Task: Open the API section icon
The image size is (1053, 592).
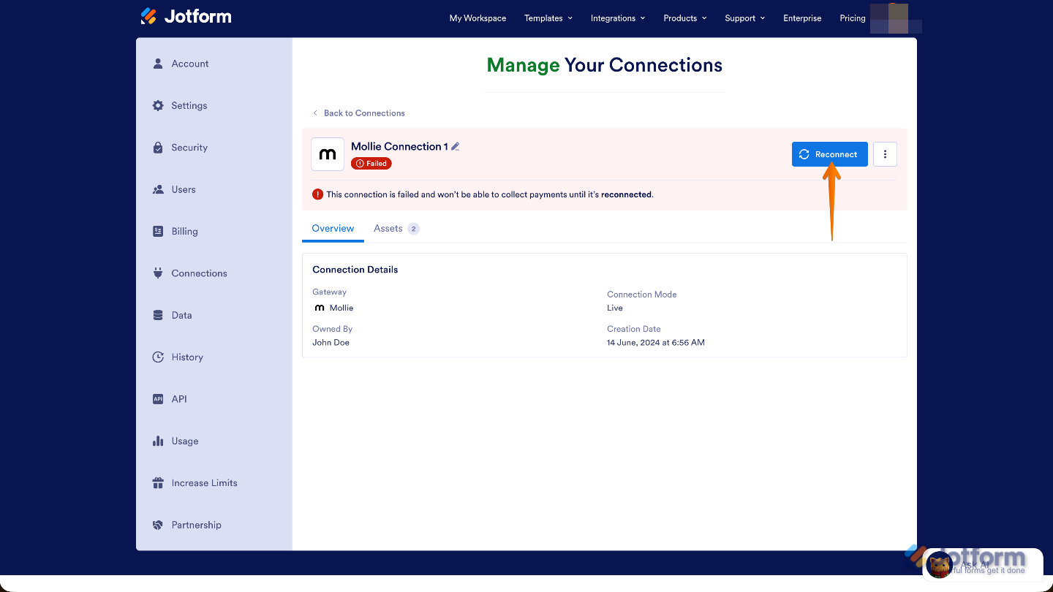Action: click(x=157, y=398)
